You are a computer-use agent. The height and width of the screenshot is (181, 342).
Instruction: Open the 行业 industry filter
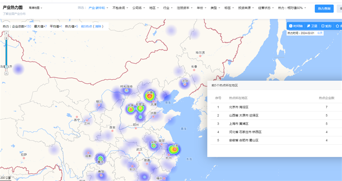[x=168, y=8]
